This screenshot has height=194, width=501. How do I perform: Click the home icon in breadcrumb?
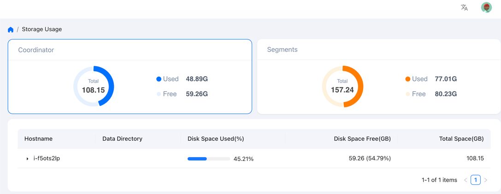tap(11, 29)
